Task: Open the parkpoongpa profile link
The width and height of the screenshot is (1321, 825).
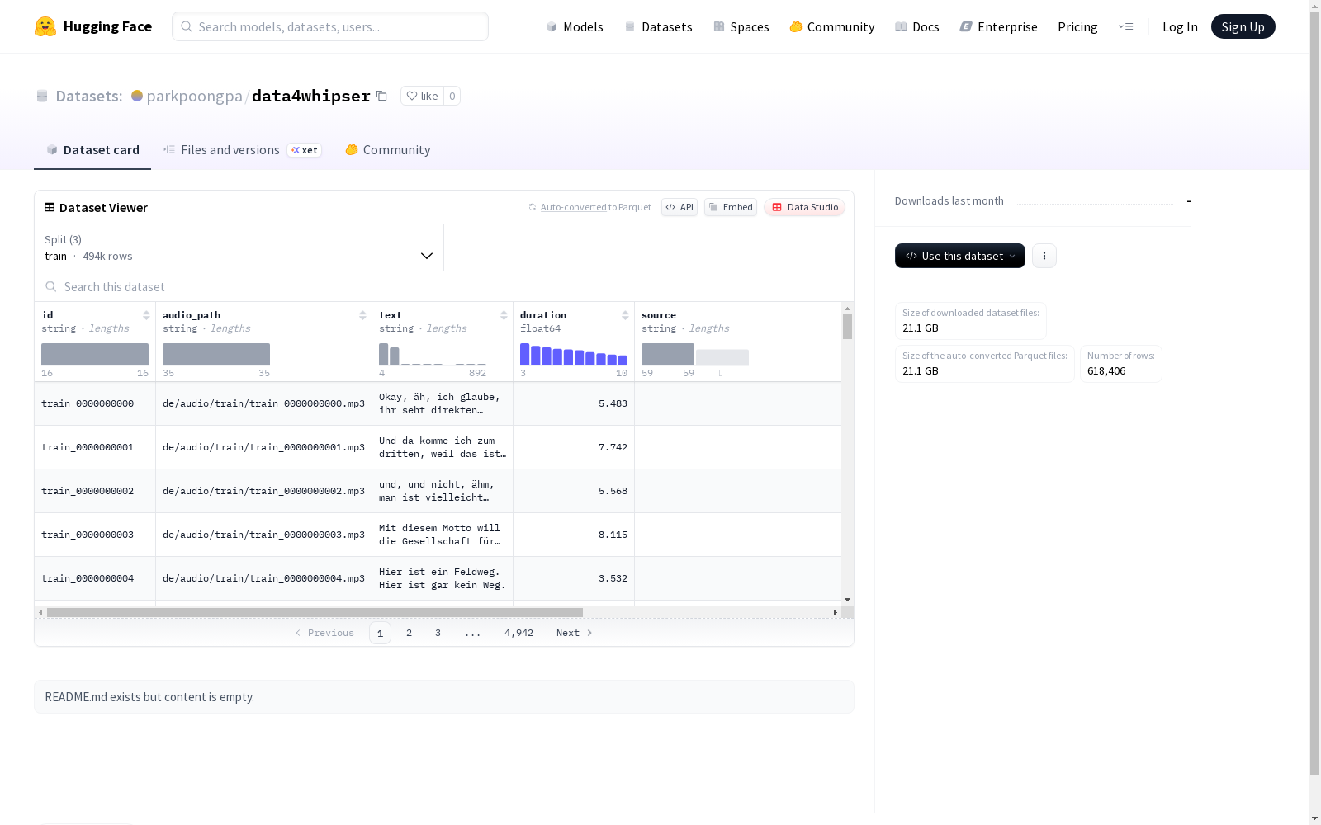Action: click(x=194, y=96)
